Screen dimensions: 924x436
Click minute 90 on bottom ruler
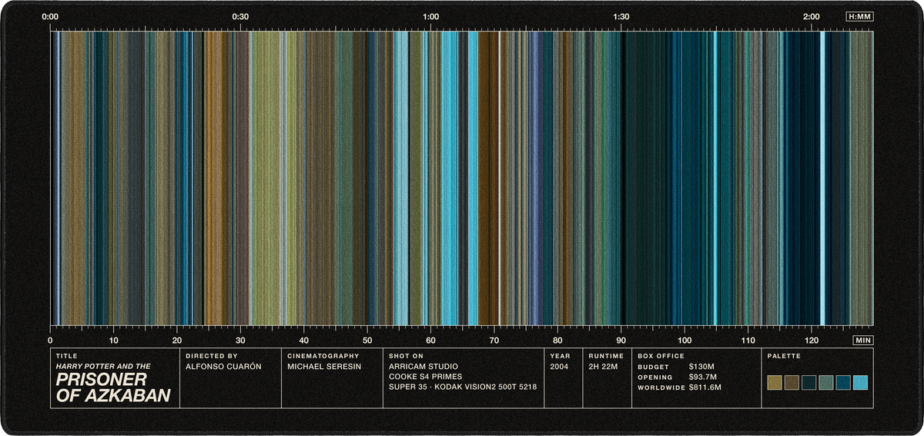coord(621,340)
